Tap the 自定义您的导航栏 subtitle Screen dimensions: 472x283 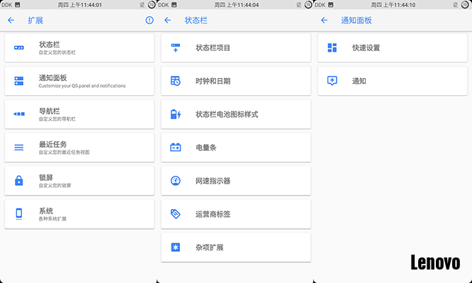click(x=57, y=119)
